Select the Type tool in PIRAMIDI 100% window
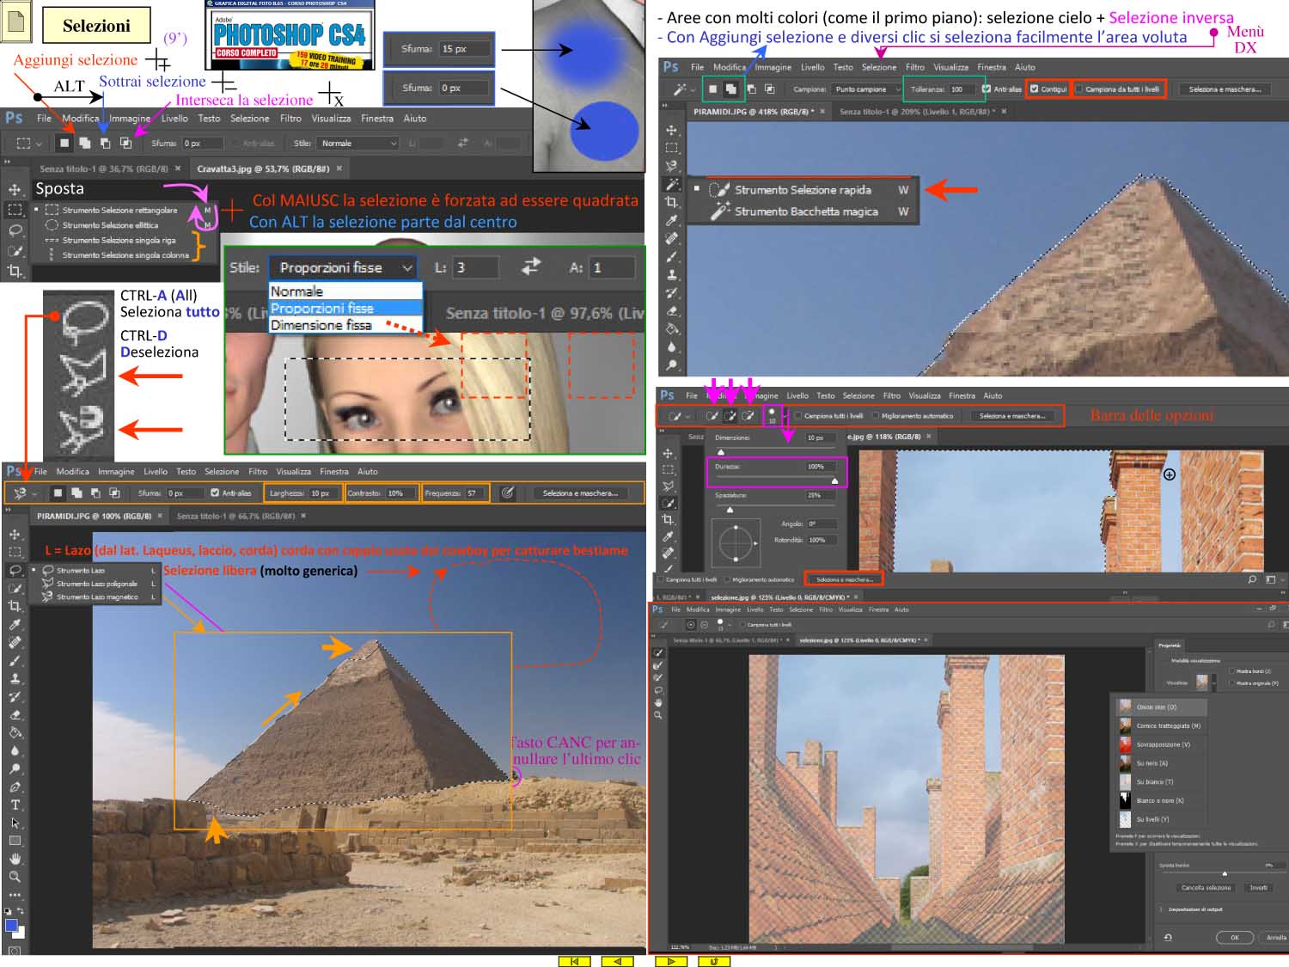The width and height of the screenshot is (1289, 967). [15, 805]
